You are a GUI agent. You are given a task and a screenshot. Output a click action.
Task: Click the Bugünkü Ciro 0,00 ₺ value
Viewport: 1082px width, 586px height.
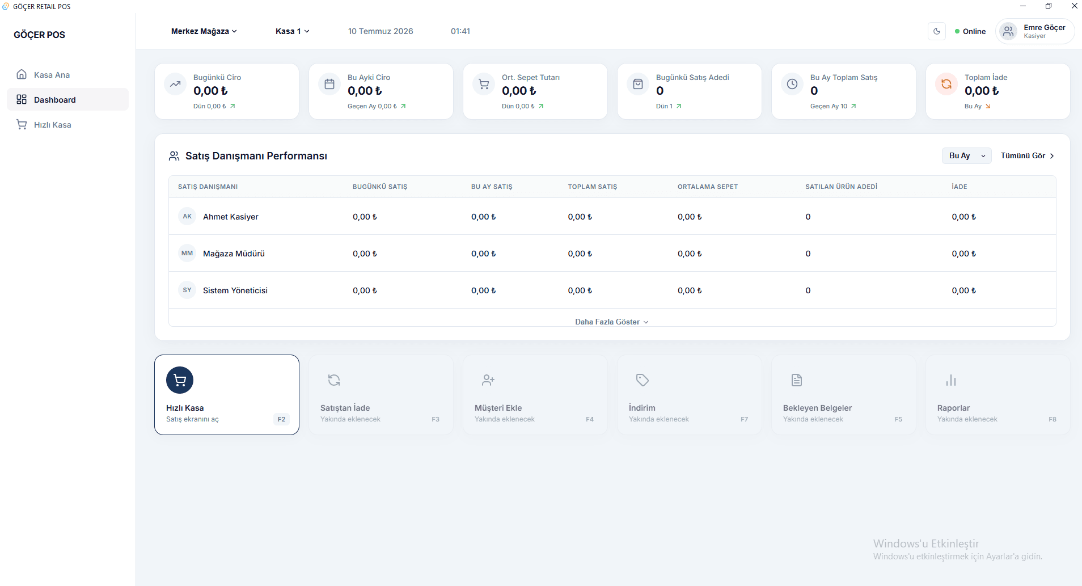[x=210, y=91]
